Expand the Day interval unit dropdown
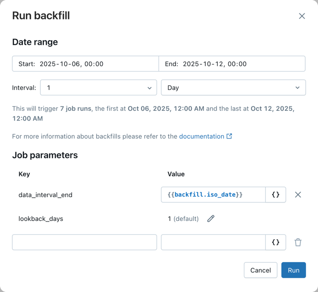Viewport: 318px width, 292px height. click(233, 88)
